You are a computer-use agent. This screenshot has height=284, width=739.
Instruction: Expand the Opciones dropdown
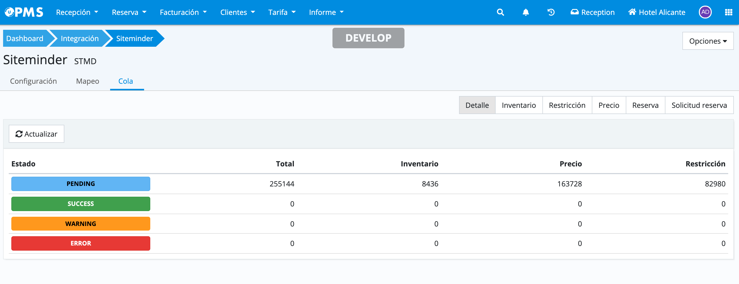(x=707, y=41)
